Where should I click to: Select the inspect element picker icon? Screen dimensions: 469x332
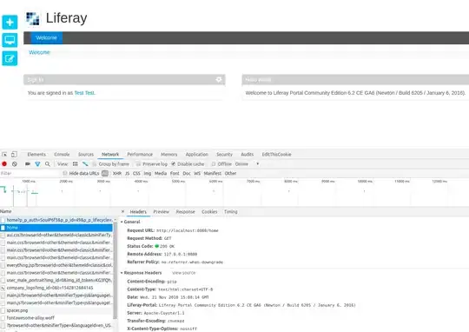pyautogui.click(x=4, y=155)
